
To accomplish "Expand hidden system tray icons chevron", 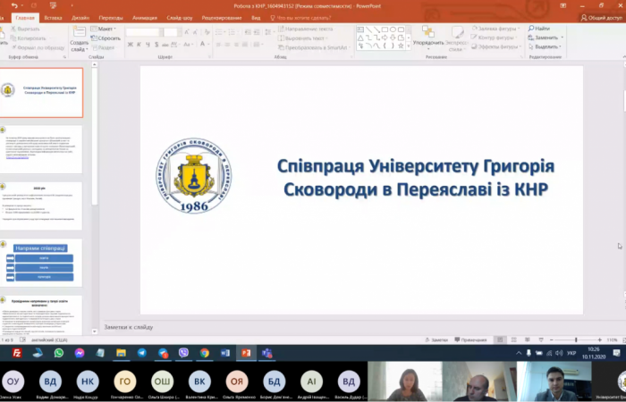I will [518, 353].
